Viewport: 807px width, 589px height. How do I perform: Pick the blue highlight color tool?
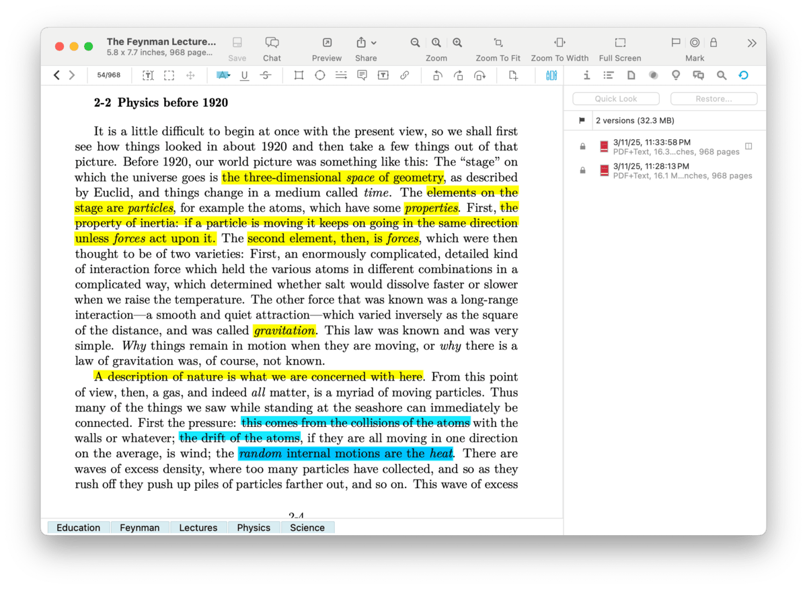[223, 75]
